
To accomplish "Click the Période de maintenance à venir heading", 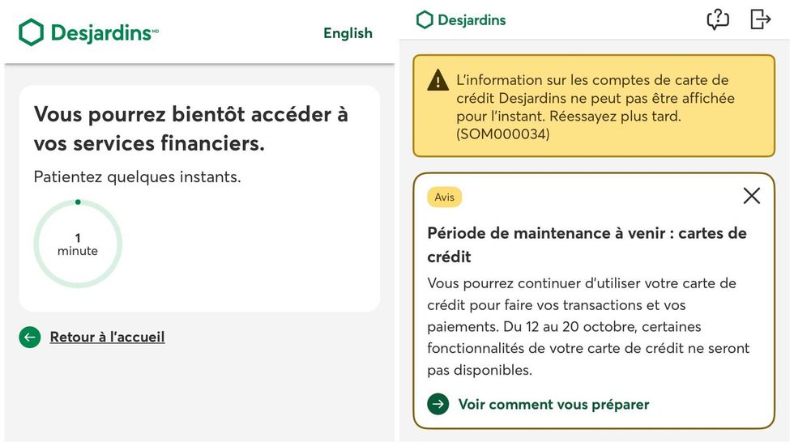I will (x=587, y=244).
